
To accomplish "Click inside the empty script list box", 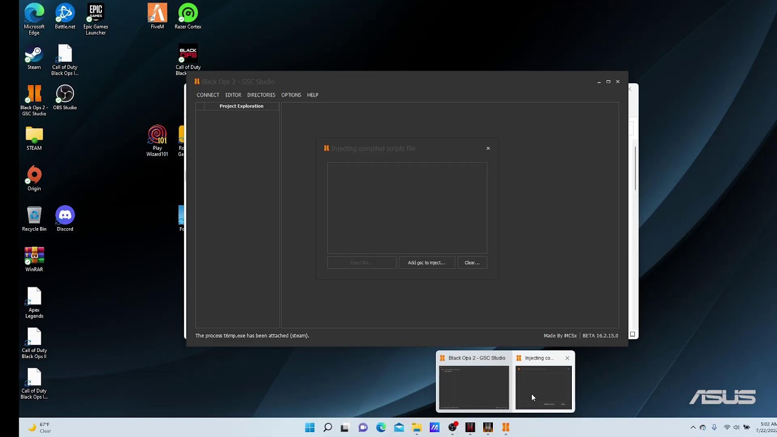I will pos(407,208).
